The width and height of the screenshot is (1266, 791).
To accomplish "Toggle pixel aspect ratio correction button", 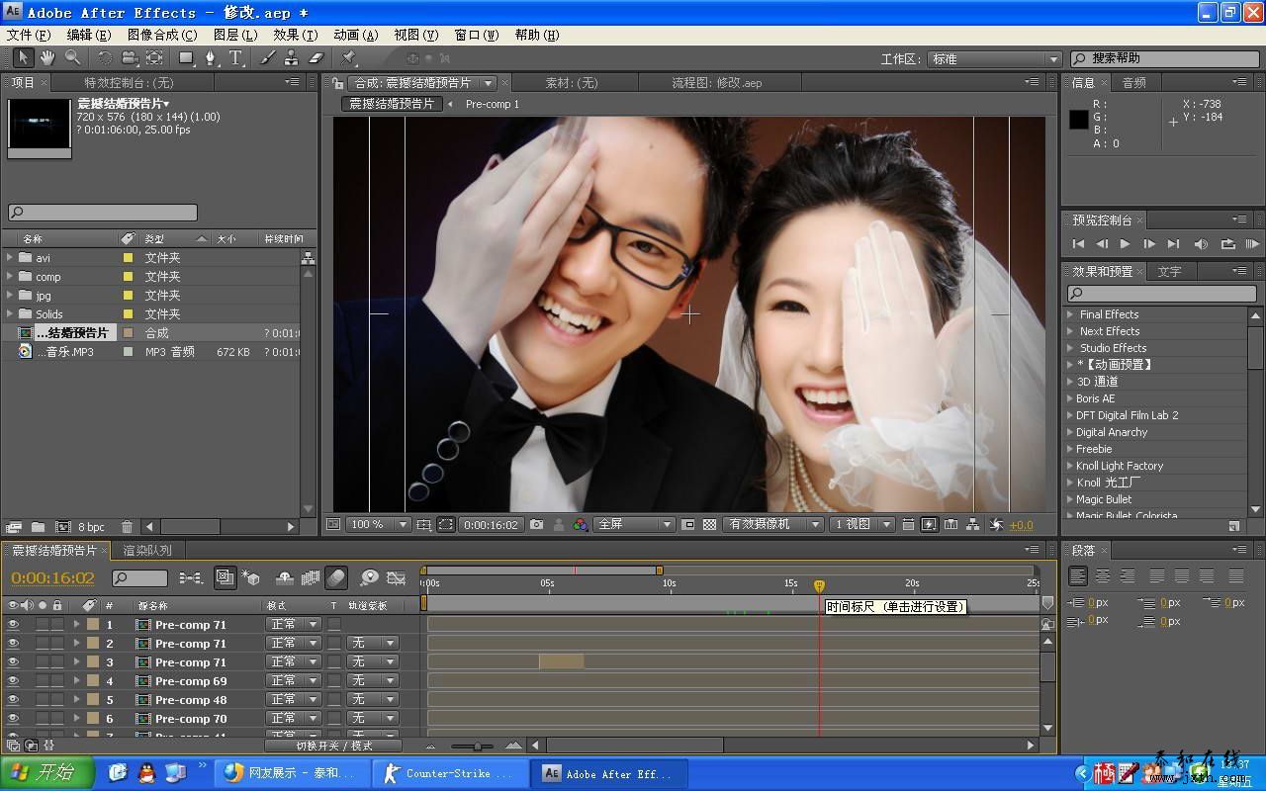I will 906,525.
